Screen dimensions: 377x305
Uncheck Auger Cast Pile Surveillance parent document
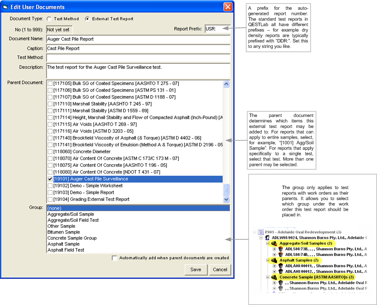click(50, 179)
